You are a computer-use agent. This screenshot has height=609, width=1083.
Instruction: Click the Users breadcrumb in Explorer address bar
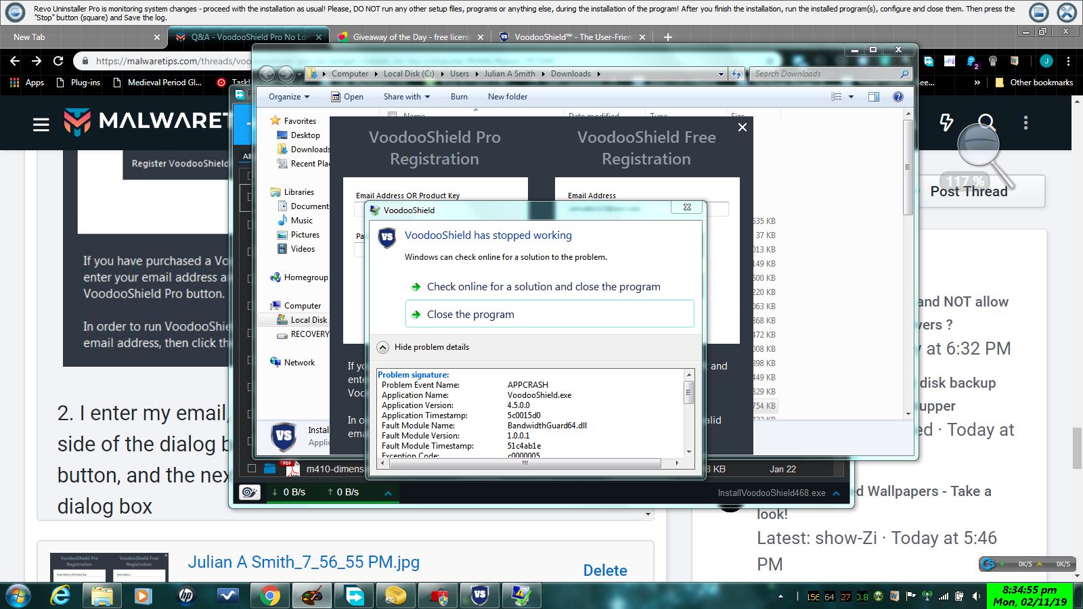[x=460, y=74]
